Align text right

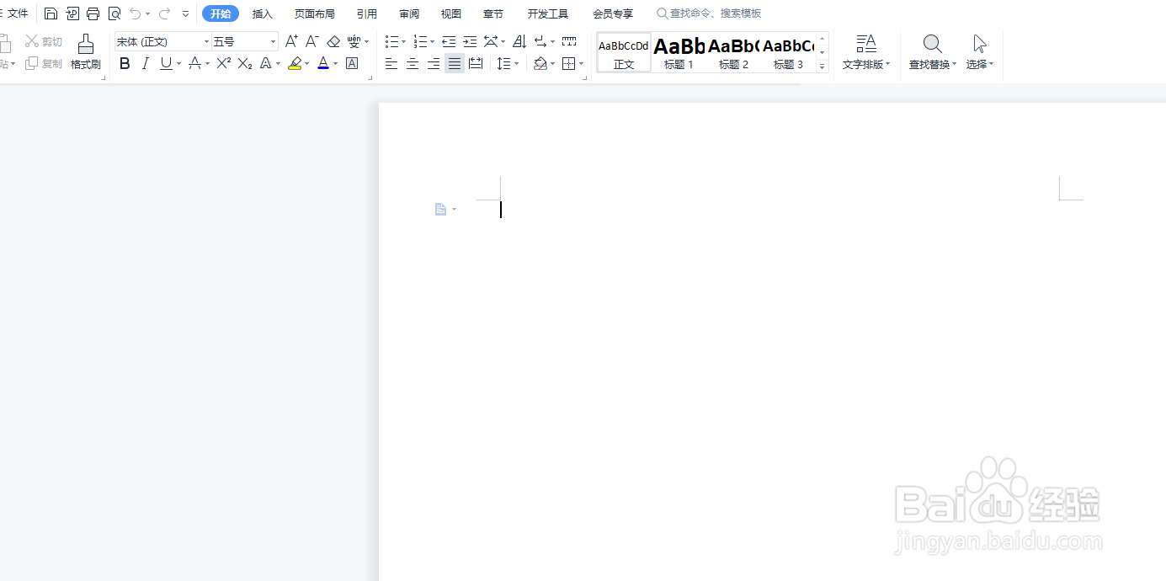coord(434,64)
